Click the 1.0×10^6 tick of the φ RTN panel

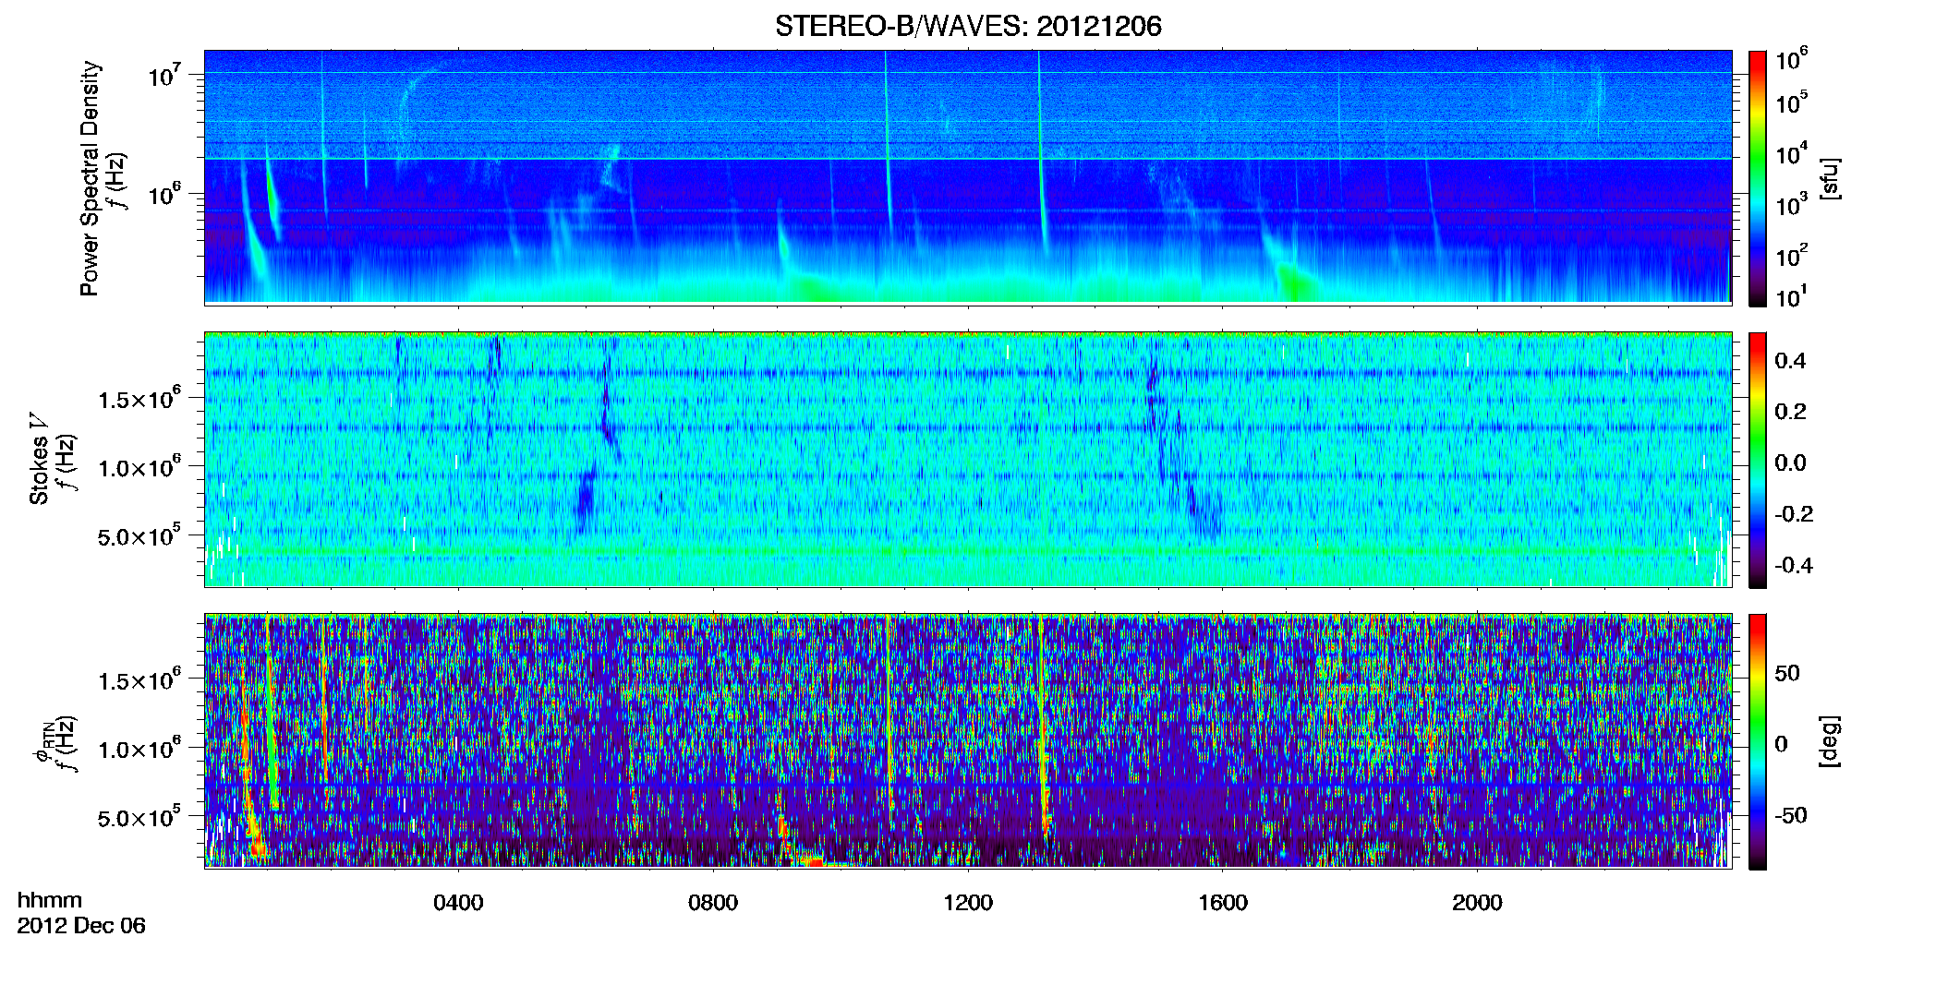click(139, 749)
